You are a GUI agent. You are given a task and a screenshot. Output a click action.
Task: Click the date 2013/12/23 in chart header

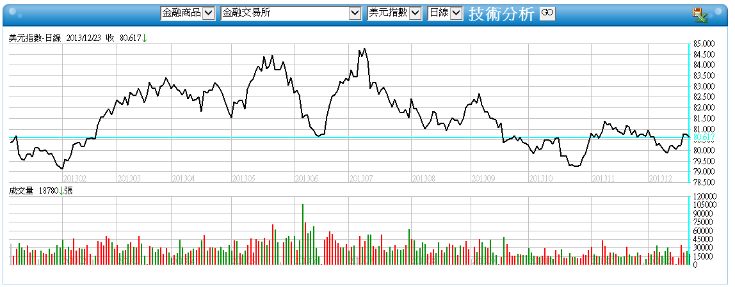83,38
